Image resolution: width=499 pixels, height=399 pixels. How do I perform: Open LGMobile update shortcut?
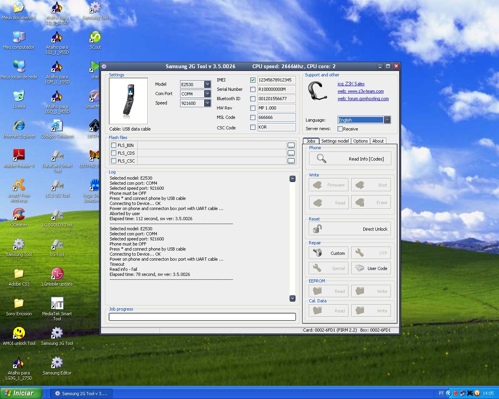coord(57,277)
